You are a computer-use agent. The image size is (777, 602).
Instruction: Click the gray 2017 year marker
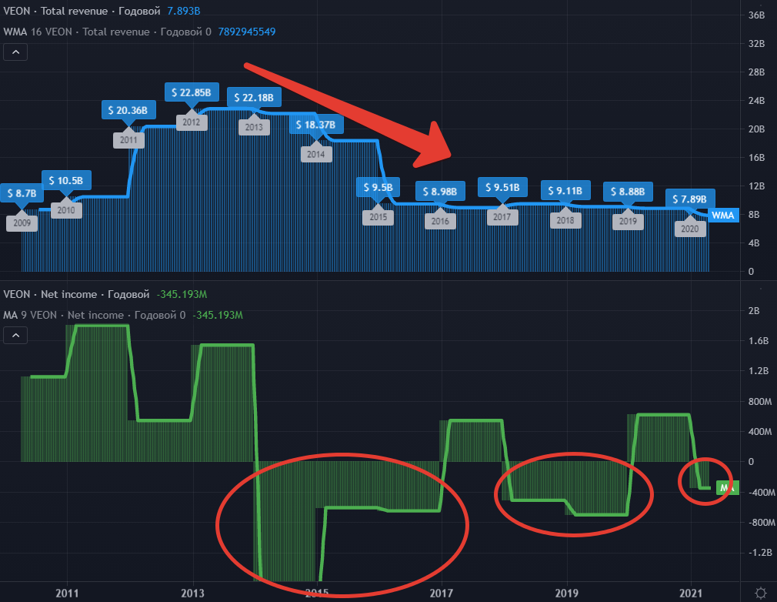point(502,217)
